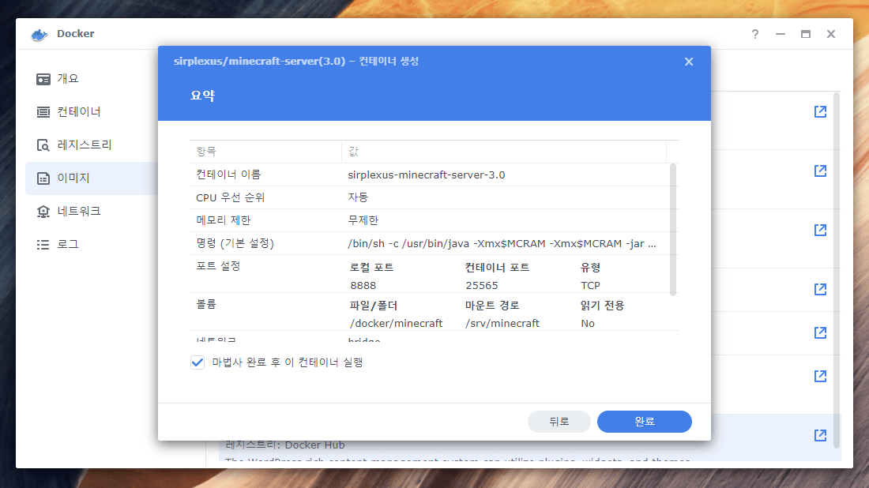Select the 포트 설정 row label
Viewport: 869px width, 488px height.
coord(218,266)
